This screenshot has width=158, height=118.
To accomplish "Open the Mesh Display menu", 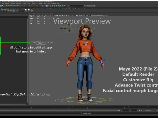I will coord(19,3).
